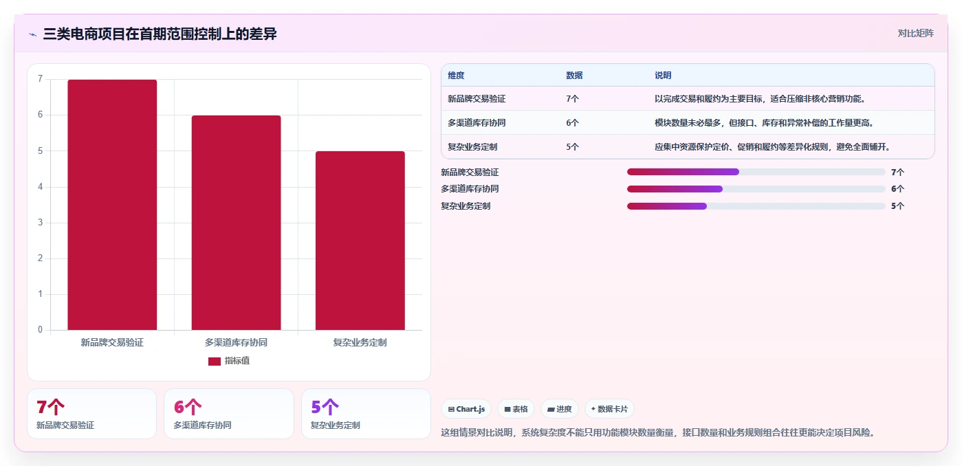Click the 5个 复杂业务定制 data card
Viewport: 962px width, 466px height.
point(366,414)
